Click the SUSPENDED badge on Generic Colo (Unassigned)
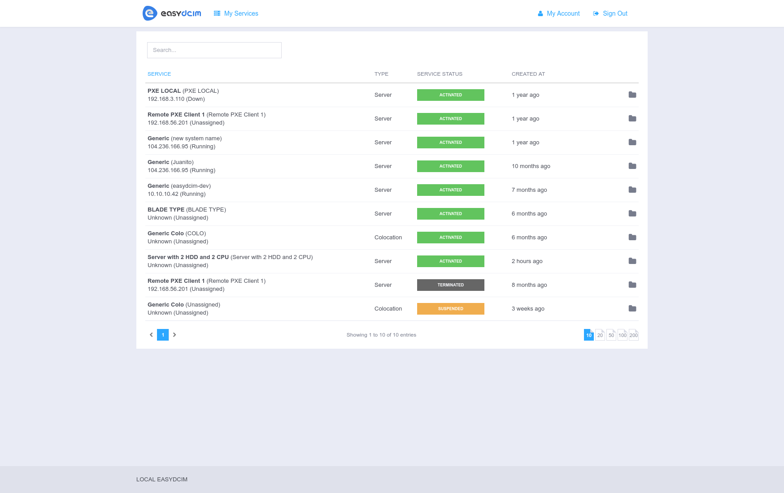Image resolution: width=784 pixels, height=493 pixels. coord(450,308)
